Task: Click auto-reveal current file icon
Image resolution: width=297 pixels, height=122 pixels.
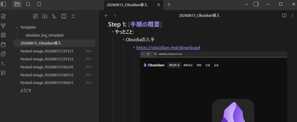Action: (64, 16)
